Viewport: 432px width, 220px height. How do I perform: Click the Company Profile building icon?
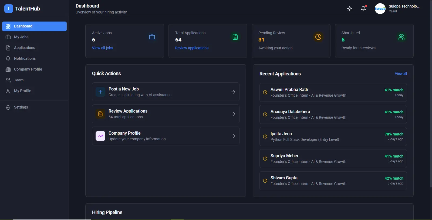[8, 69]
